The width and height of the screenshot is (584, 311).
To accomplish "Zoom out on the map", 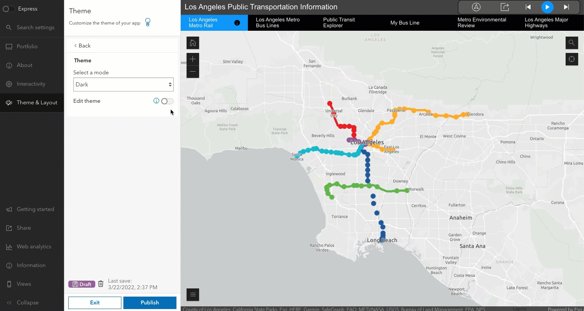I will coord(193,72).
